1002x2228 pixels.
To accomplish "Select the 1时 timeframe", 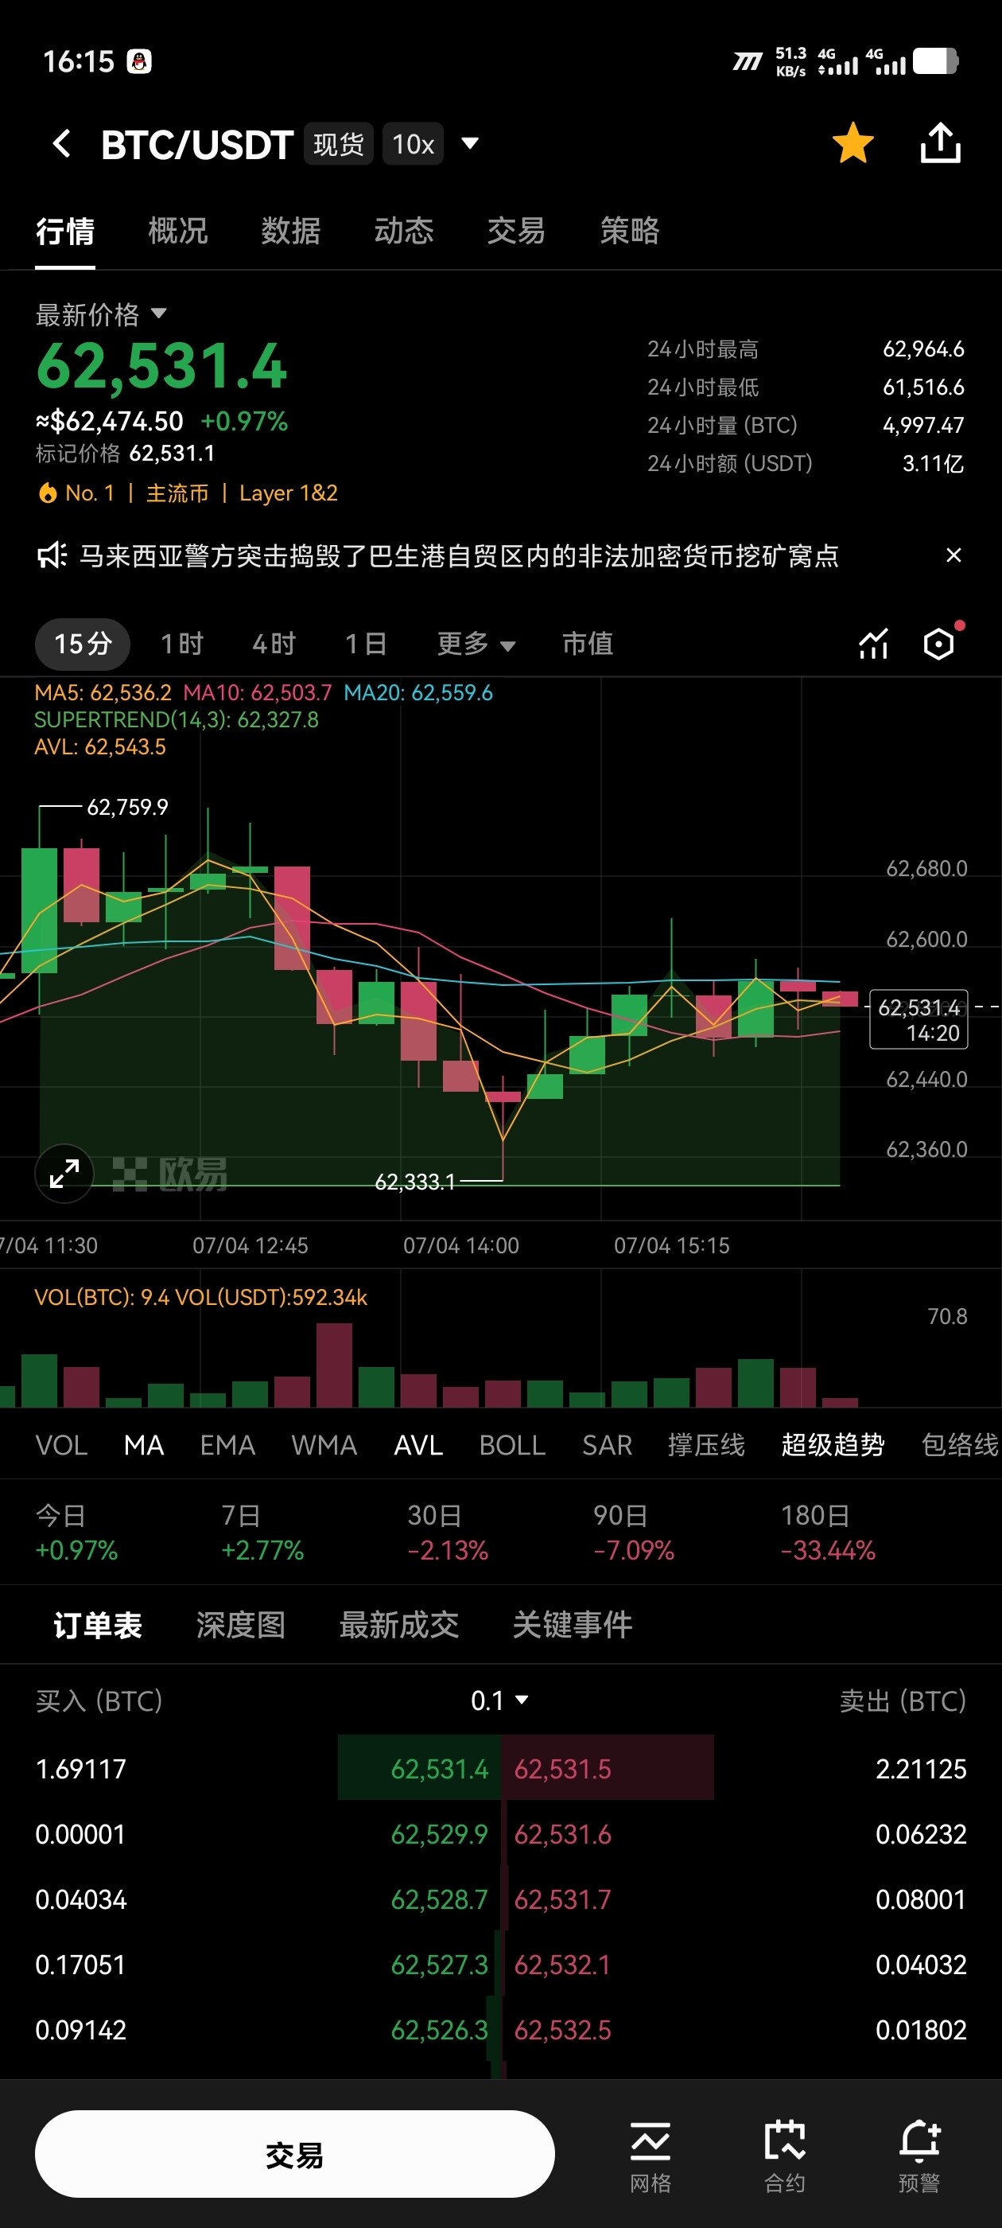I will tap(181, 644).
